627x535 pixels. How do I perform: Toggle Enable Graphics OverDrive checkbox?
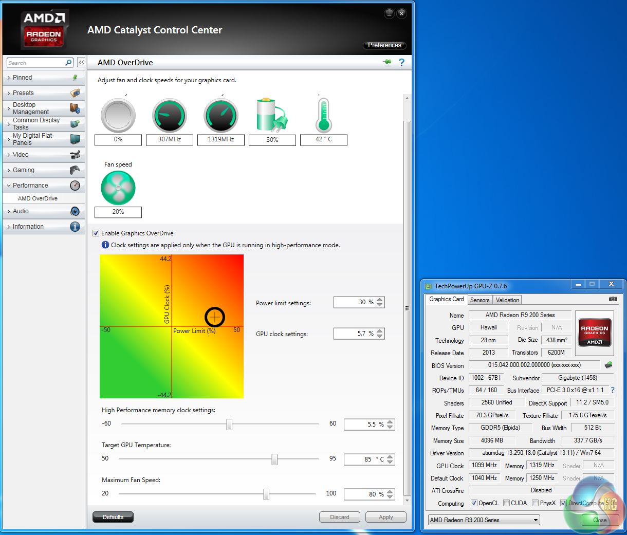click(x=96, y=233)
